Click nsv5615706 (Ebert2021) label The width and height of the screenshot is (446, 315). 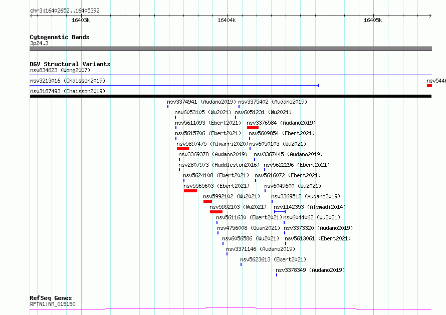click(x=208, y=133)
